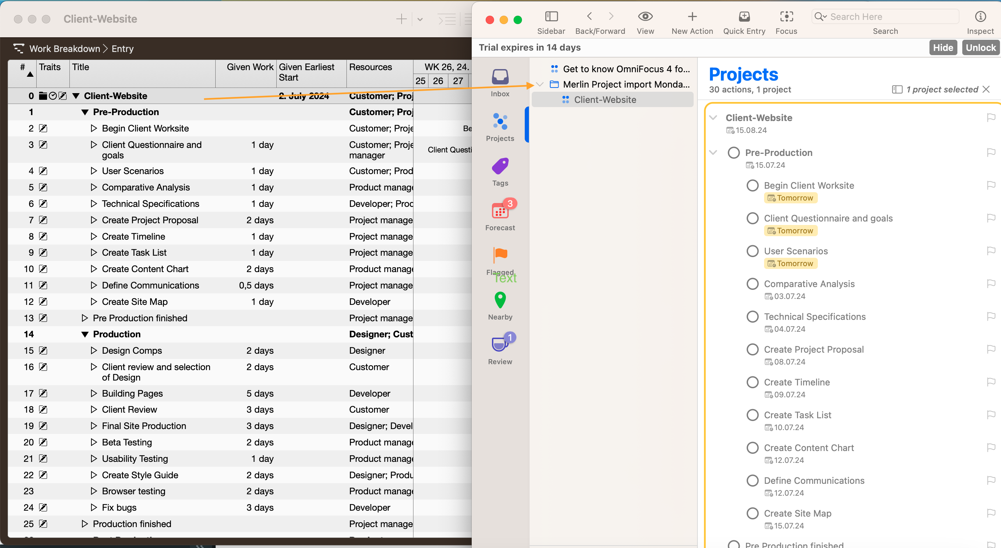Hide the trial expiration banner
The image size is (1001, 548).
943,47
